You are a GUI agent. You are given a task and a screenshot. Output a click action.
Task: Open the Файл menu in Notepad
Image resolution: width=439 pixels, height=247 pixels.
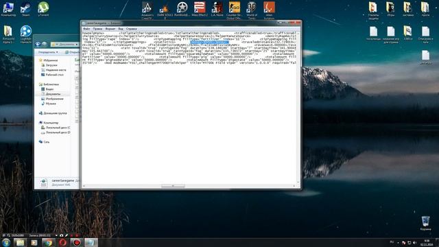[86, 29]
